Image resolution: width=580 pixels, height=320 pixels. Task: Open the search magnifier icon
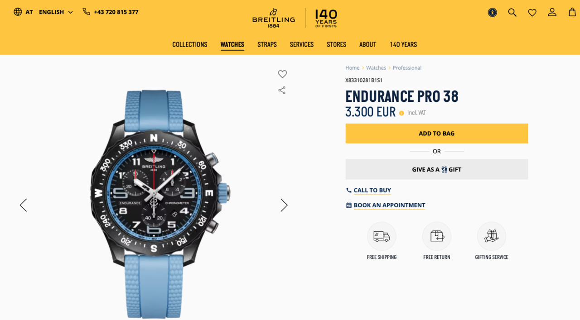tap(512, 12)
